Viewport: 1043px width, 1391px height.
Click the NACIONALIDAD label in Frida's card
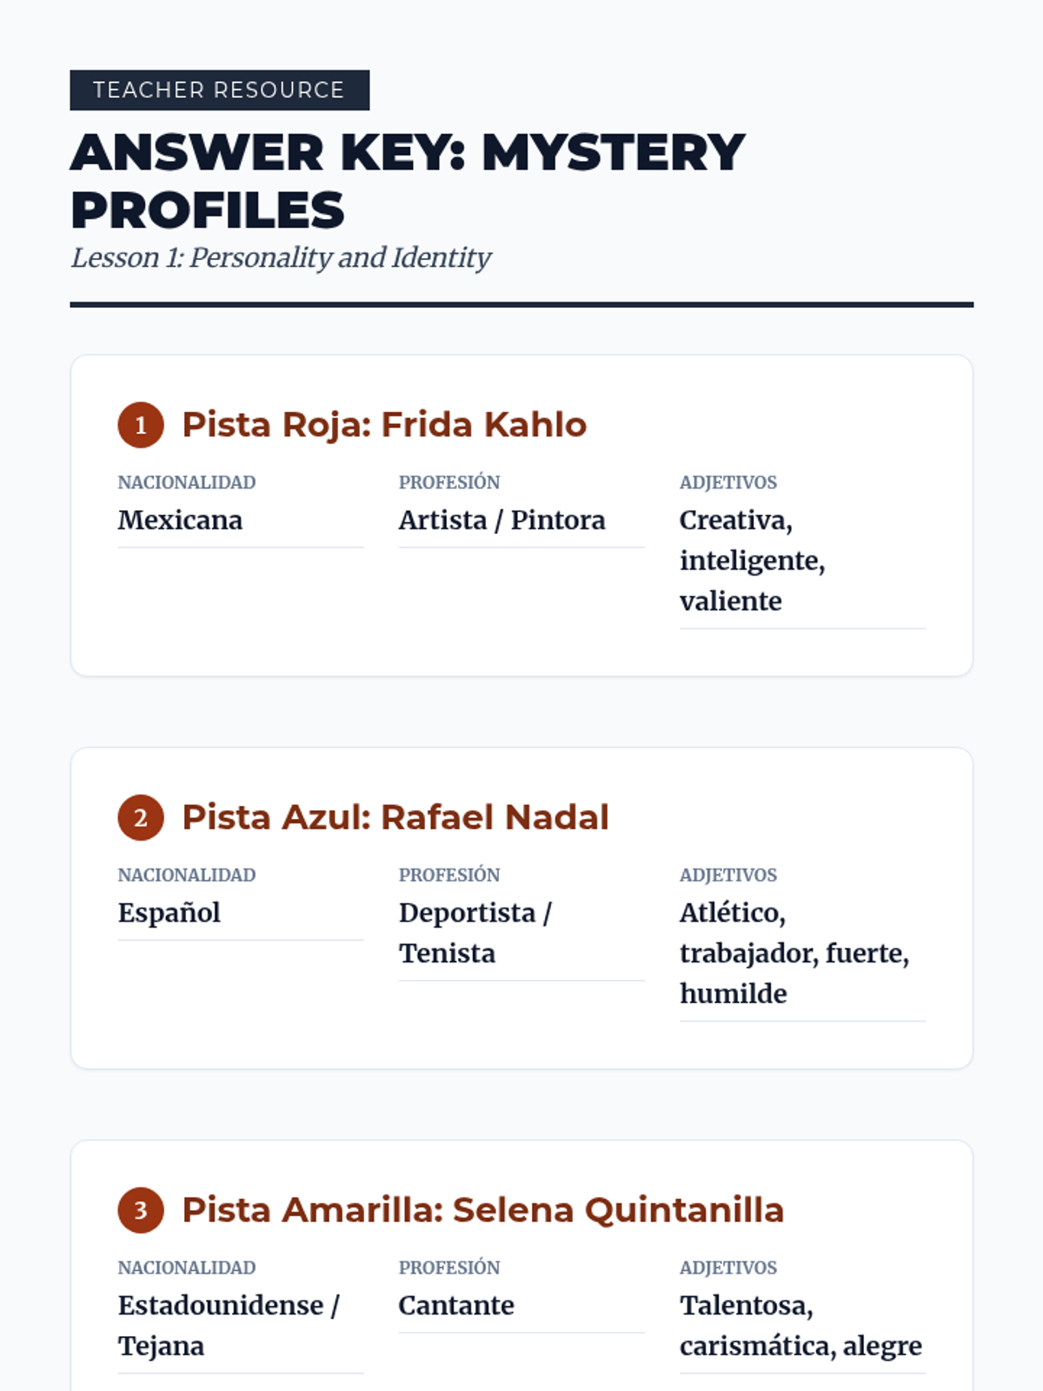tap(187, 483)
